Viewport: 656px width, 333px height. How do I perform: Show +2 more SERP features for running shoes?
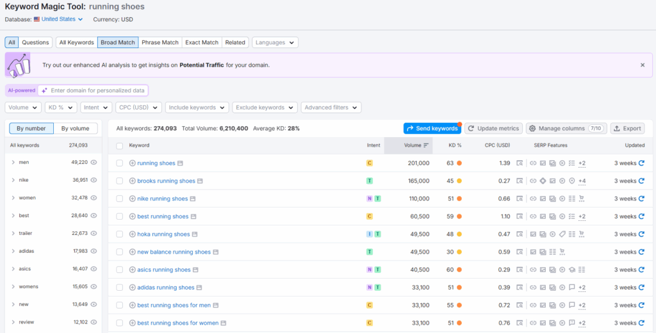[x=582, y=163]
